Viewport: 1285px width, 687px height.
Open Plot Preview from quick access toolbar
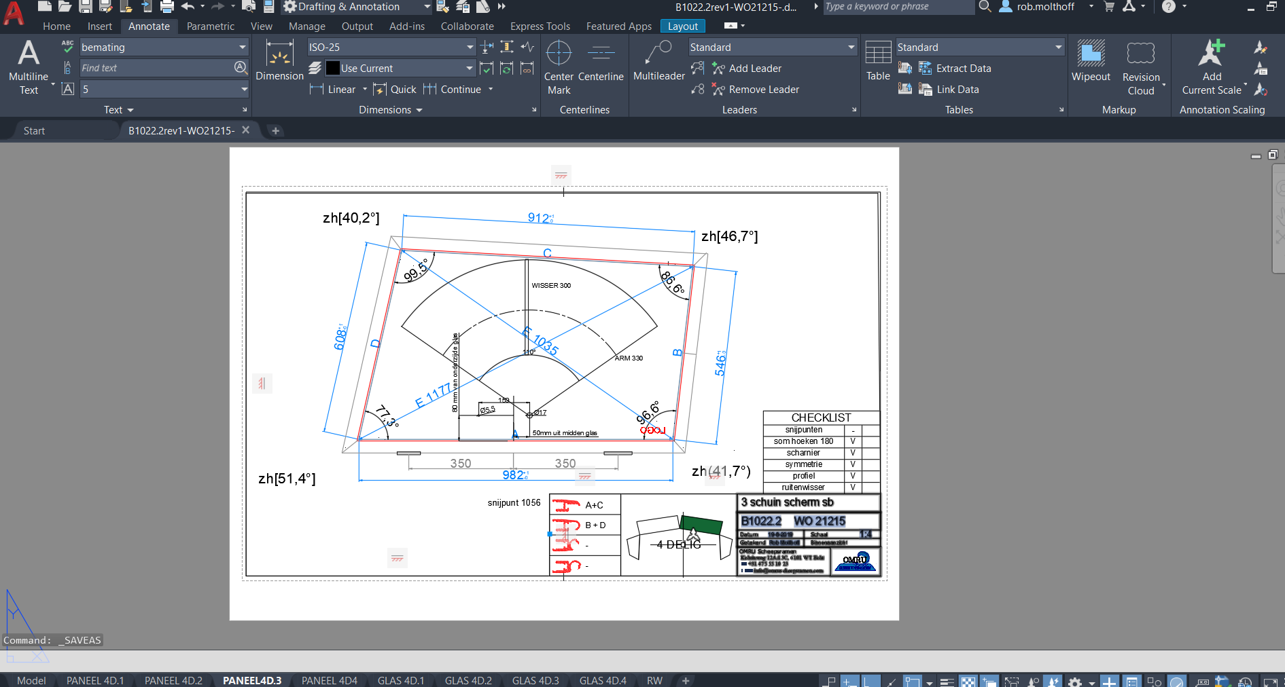click(x=249, y=7)
